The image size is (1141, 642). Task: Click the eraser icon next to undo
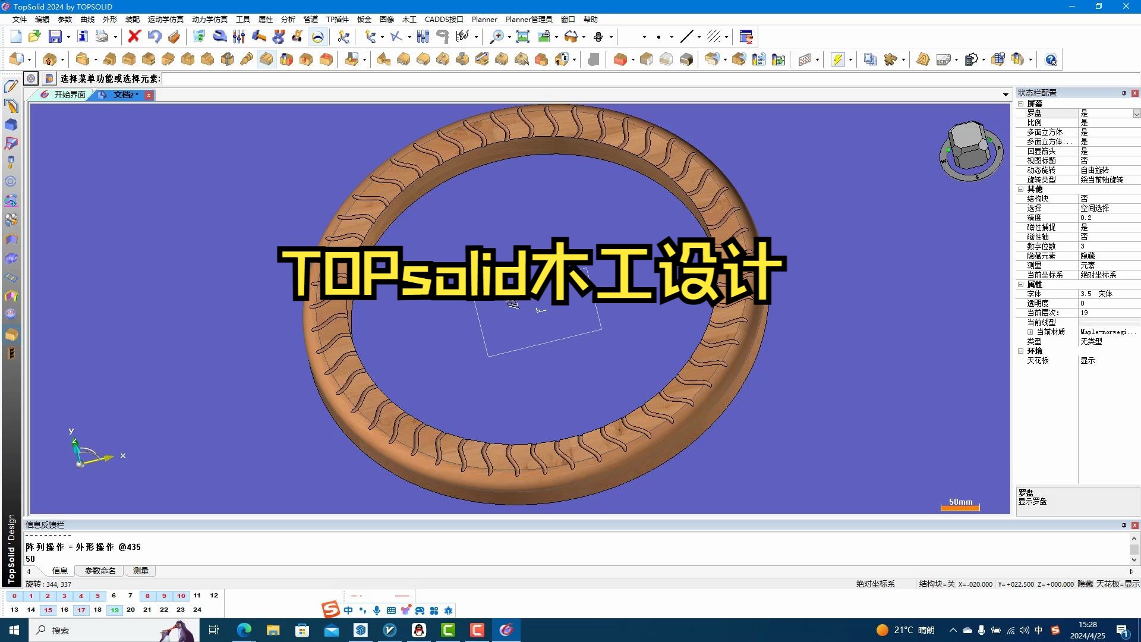(174, 37)
